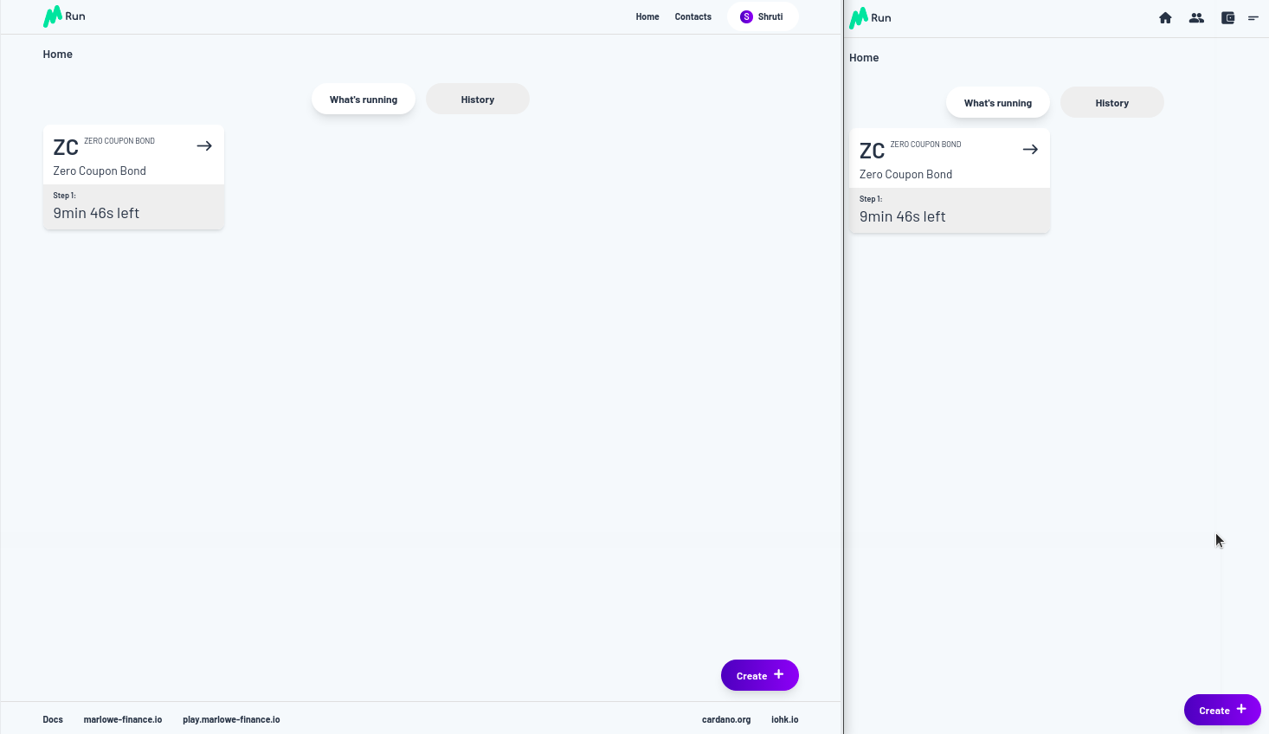Switch to History tab in left pane
Viewport: 1269px width, 734px height.
pos(477,100)
